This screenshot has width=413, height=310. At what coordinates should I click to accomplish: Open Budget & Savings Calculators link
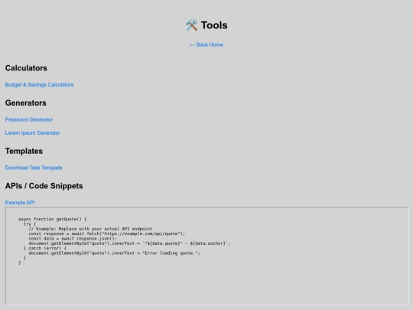point(39,85)
